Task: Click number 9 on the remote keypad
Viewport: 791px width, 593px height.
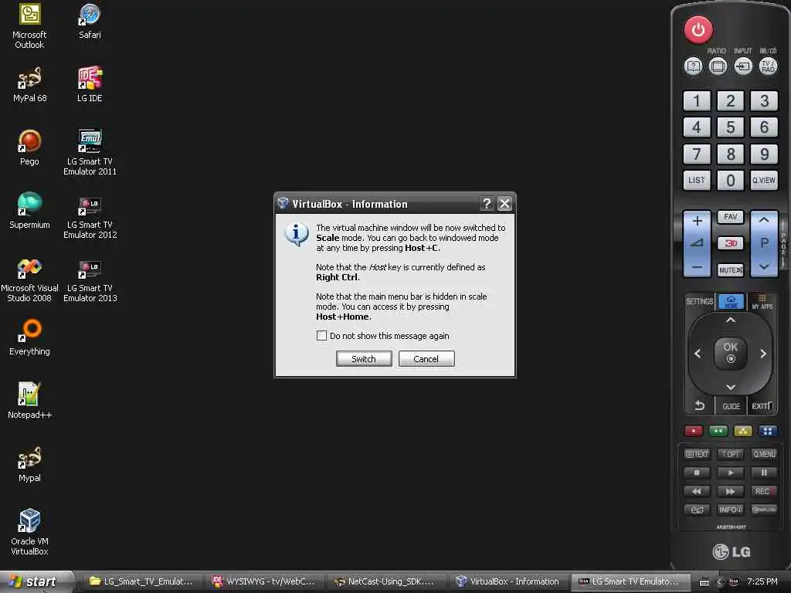Action: [x=764, y=154]
